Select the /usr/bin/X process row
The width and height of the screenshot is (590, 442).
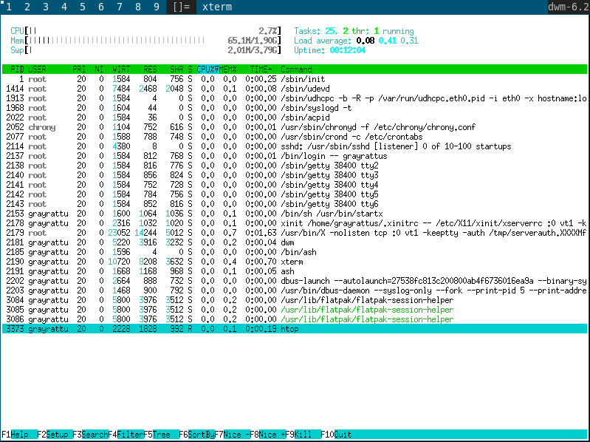[295, 233]
